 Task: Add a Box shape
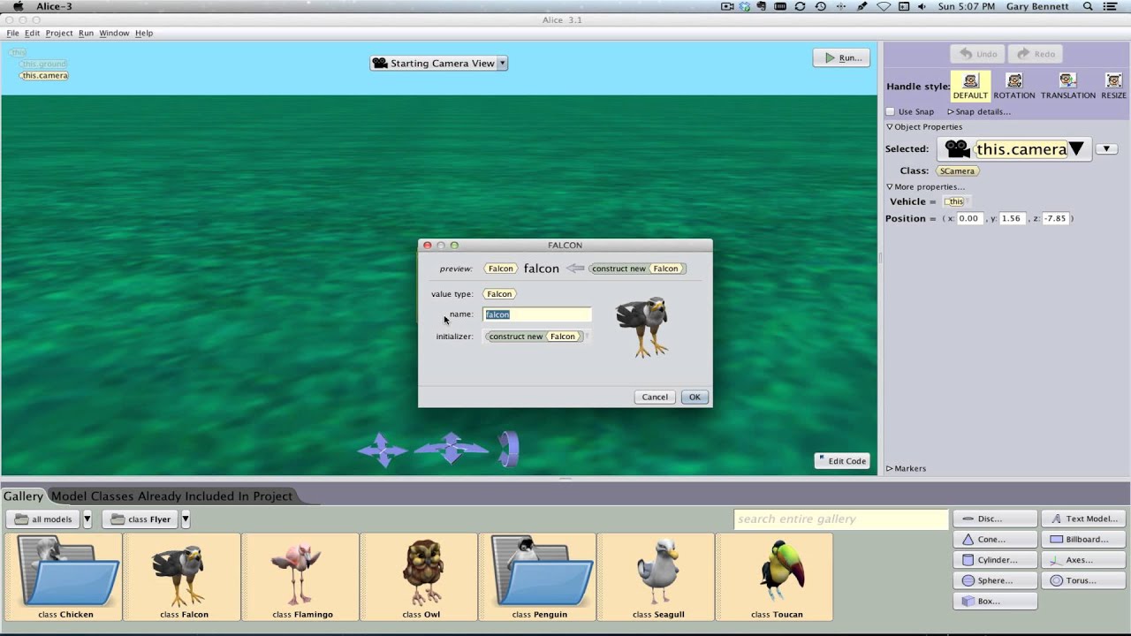point(995,601)
